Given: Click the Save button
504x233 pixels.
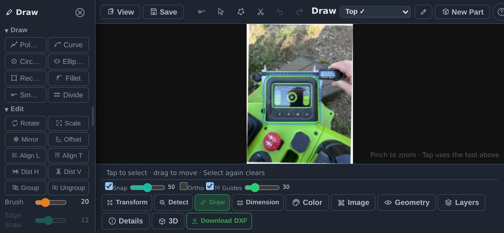Looking at the screenshot, I should 163,12.
